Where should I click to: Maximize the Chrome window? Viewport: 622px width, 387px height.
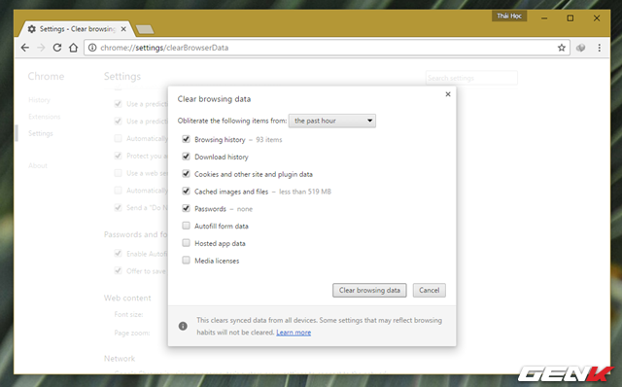coord(570,18)
